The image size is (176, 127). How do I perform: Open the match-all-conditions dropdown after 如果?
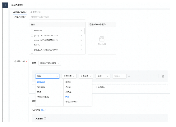coord(49,63)
